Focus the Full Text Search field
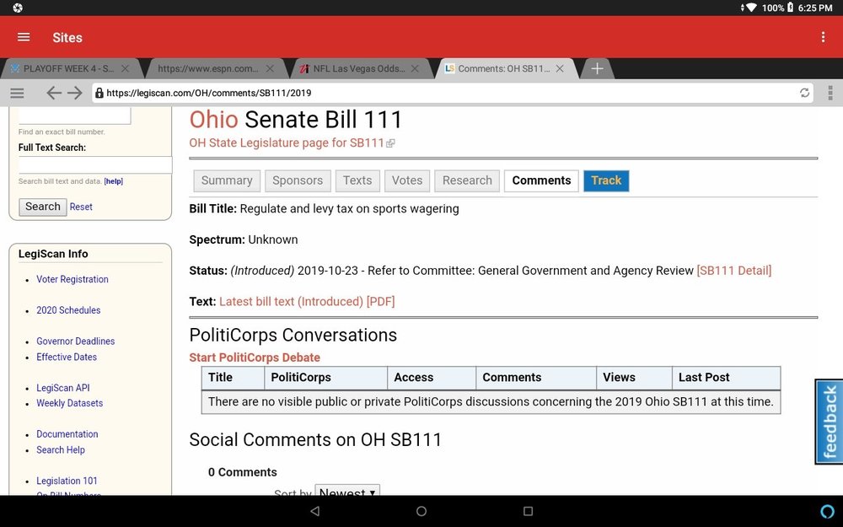This screenshot has width=843, height=527. [x=95, y=164]
